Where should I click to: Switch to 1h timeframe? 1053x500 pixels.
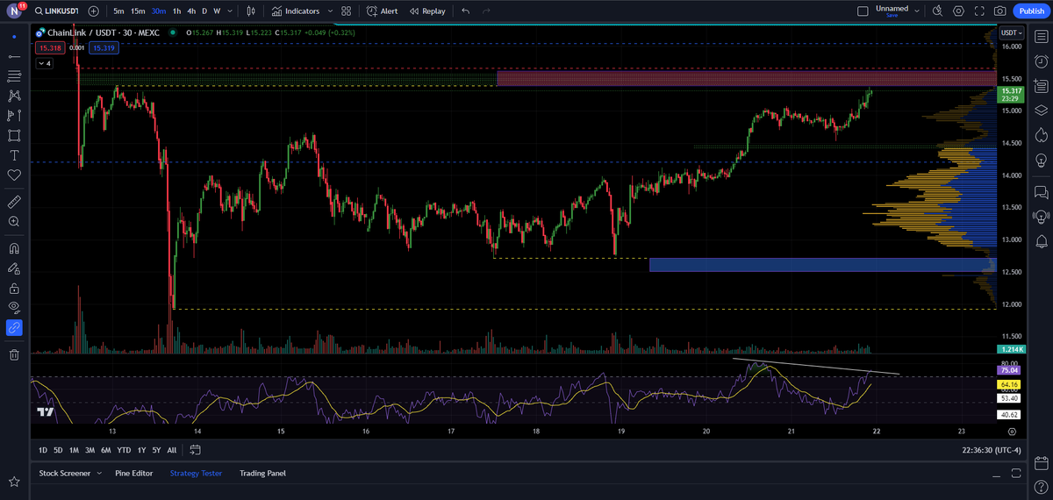coord(176,11)
